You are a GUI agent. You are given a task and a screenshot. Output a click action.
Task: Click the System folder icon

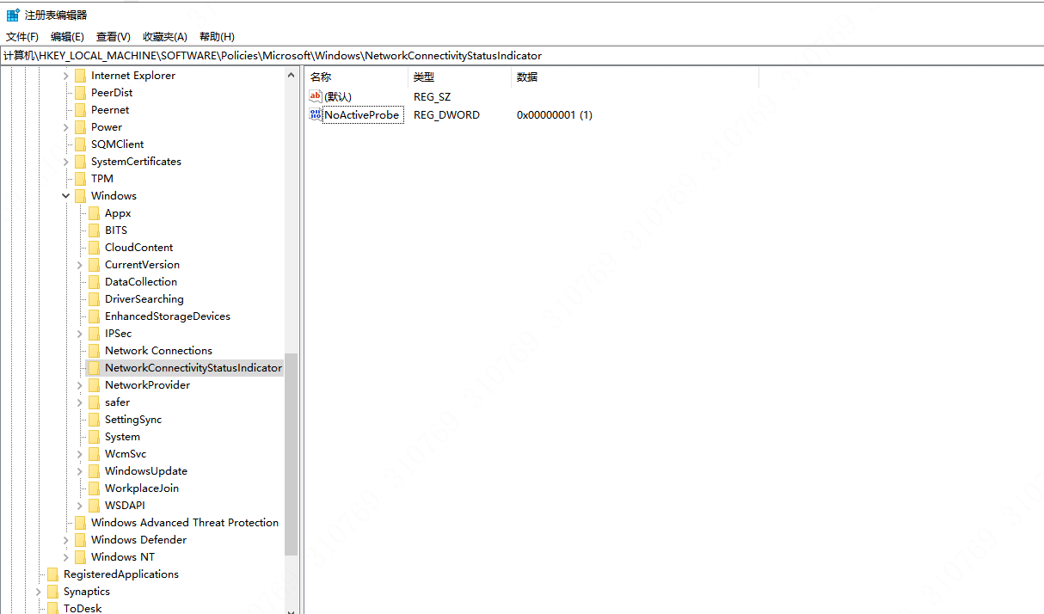[94, 437]
